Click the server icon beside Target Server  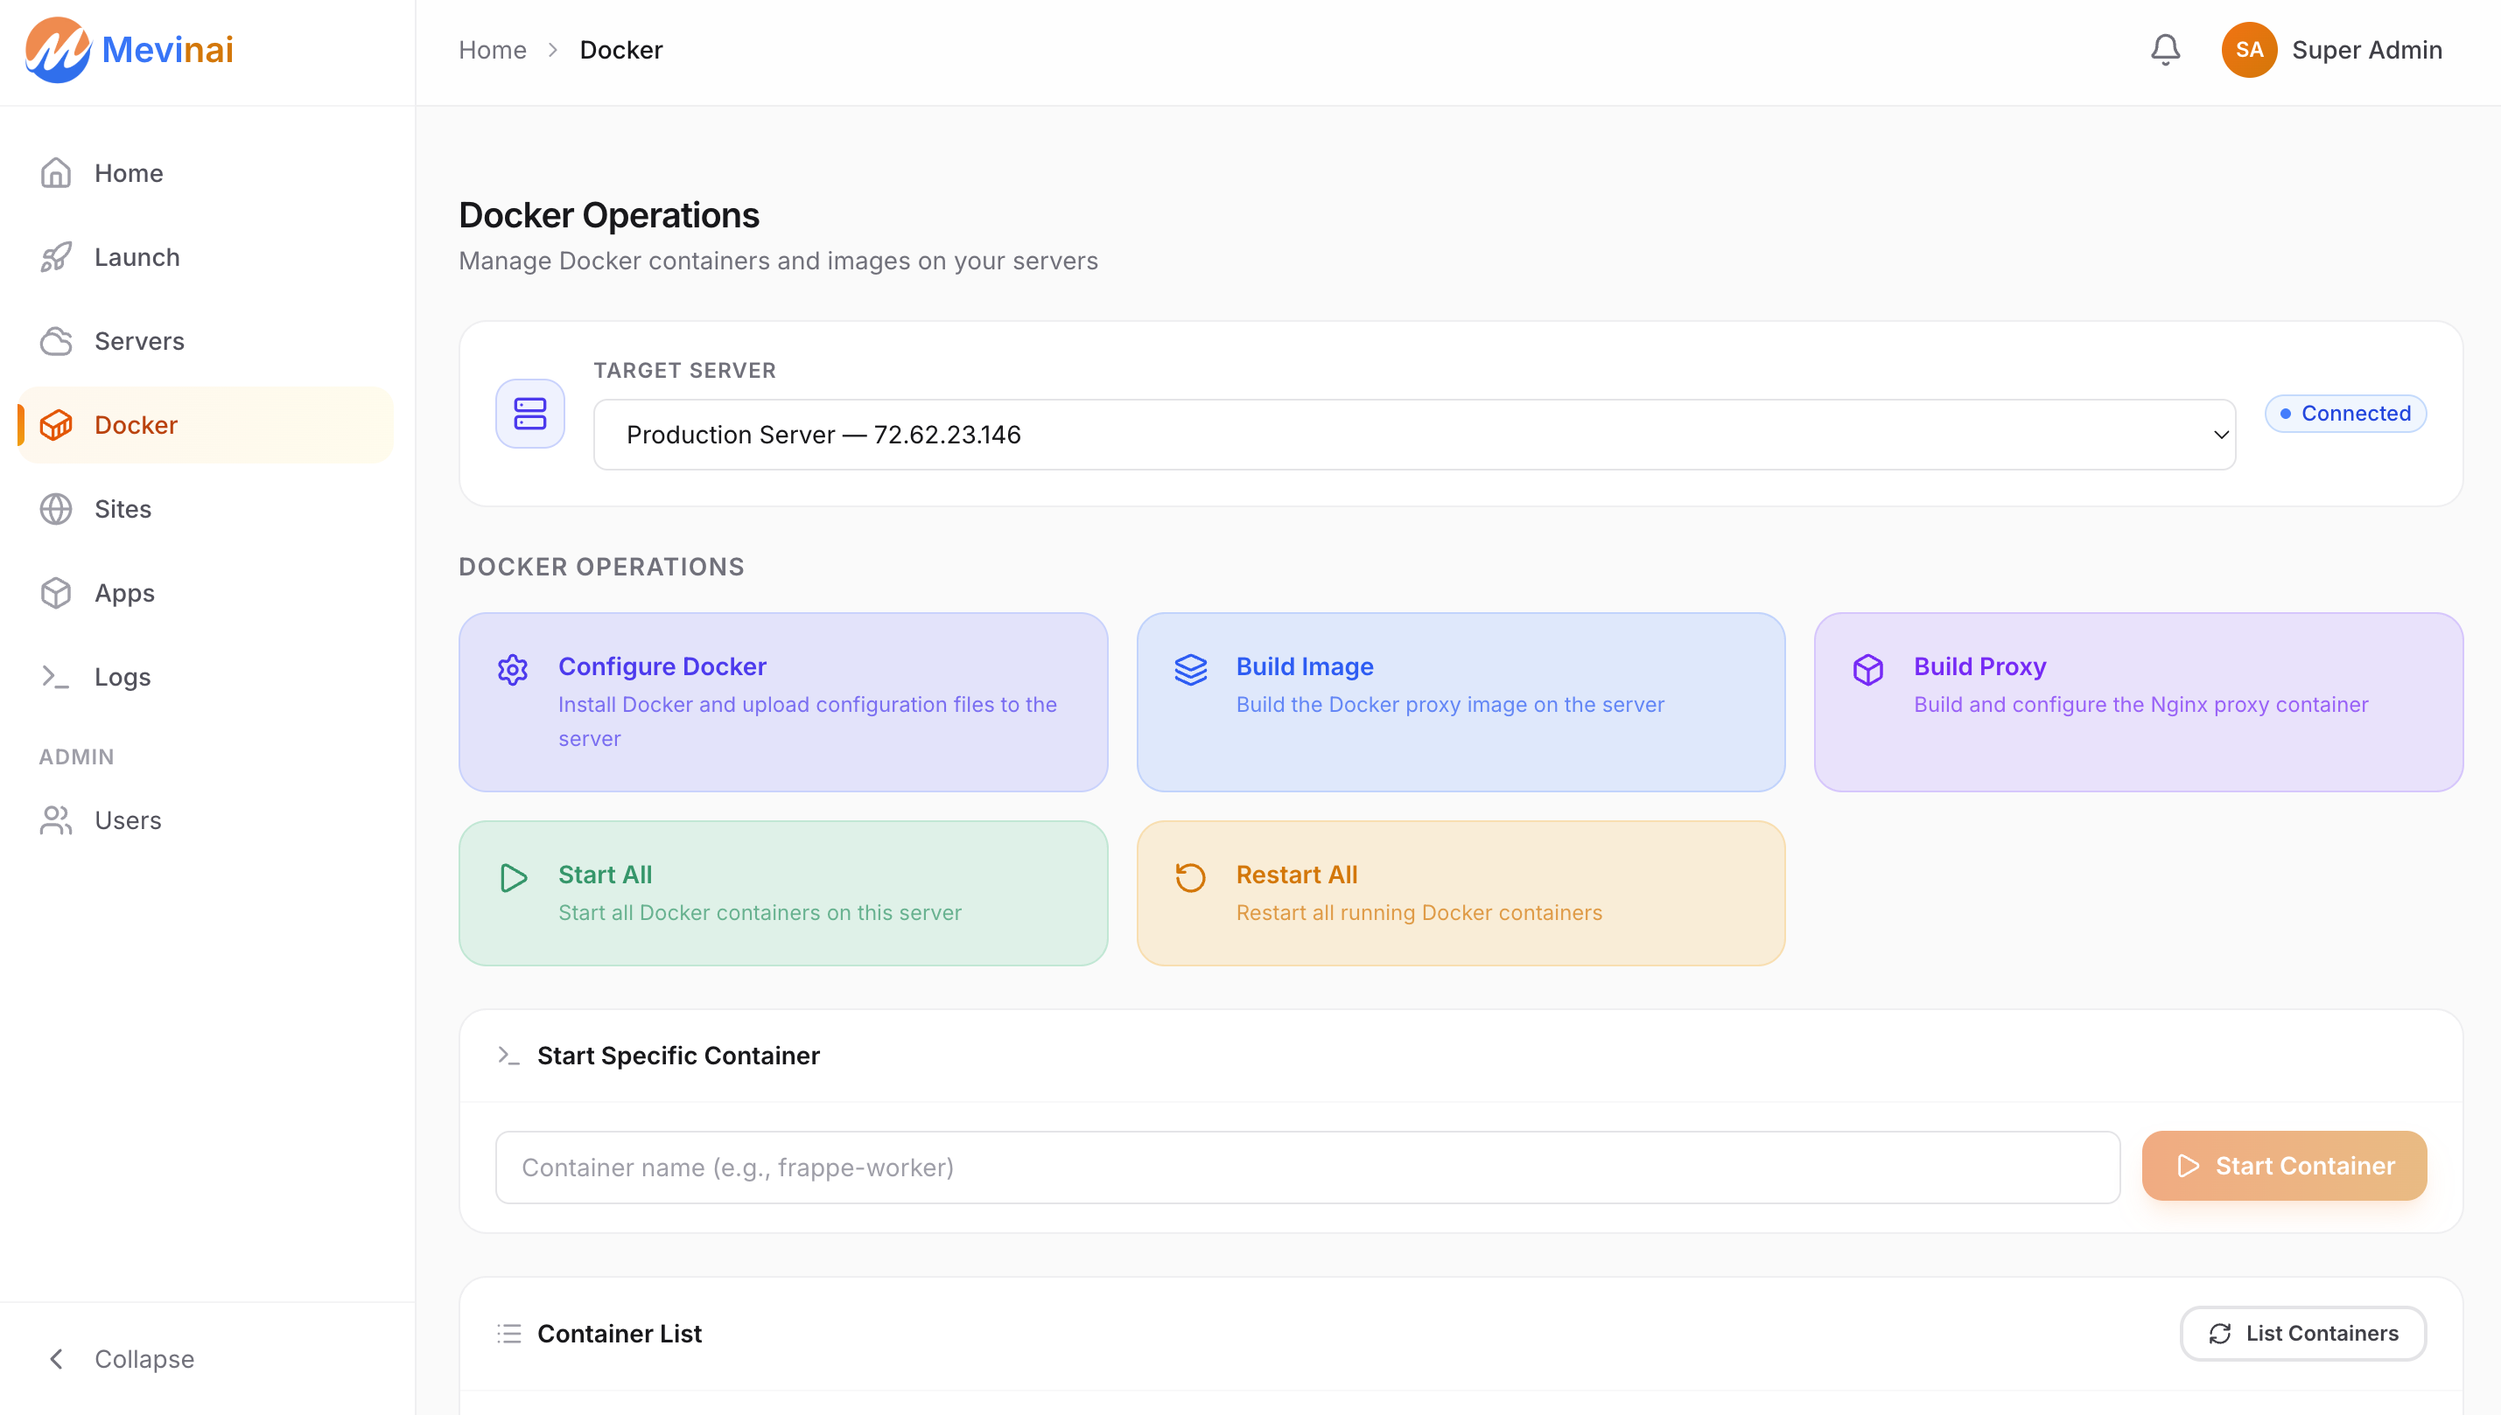pyautogui.click(x=528, y=413)
